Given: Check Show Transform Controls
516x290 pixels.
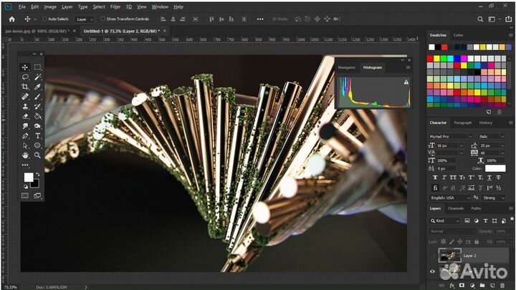Looking at the screenshot, I should click(102, 19).
